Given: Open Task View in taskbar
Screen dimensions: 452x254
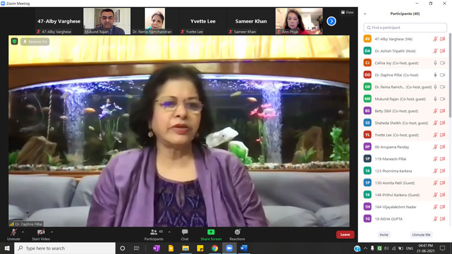Looking at the screenshot, I should pyautogui.click(x=137, y=248).
